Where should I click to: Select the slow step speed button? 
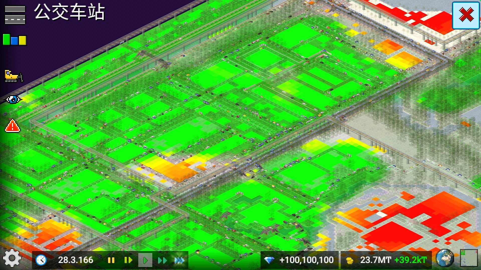[128, 260]
